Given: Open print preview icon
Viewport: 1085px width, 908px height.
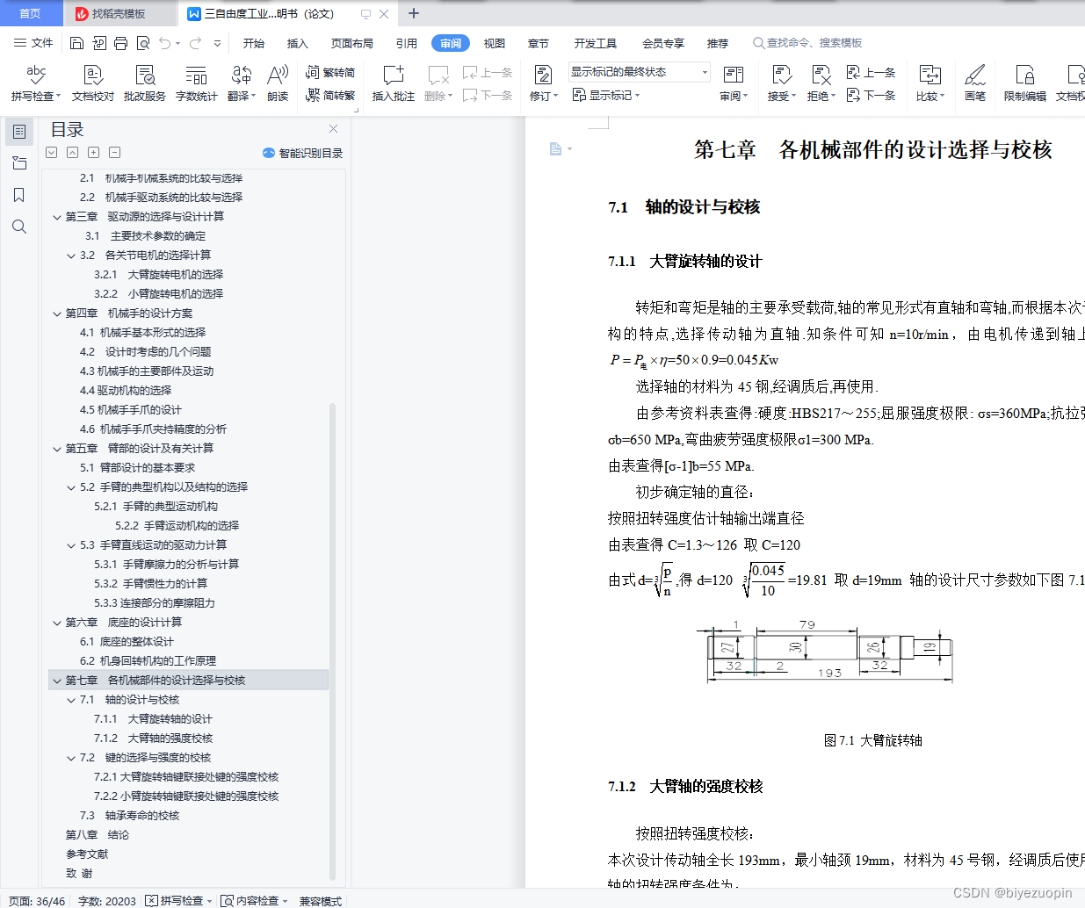Looking at the screenshot, I should (x=143, y=43).
